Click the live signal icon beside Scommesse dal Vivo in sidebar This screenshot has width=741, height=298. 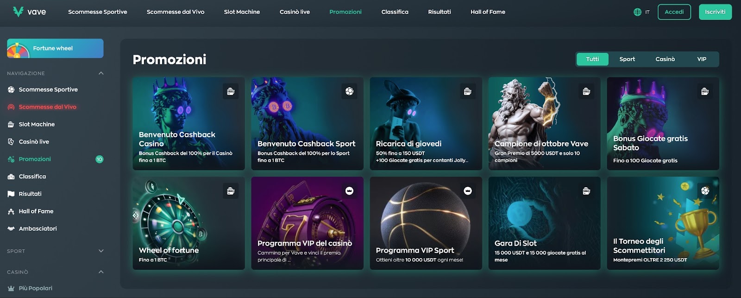click(11, 107)
